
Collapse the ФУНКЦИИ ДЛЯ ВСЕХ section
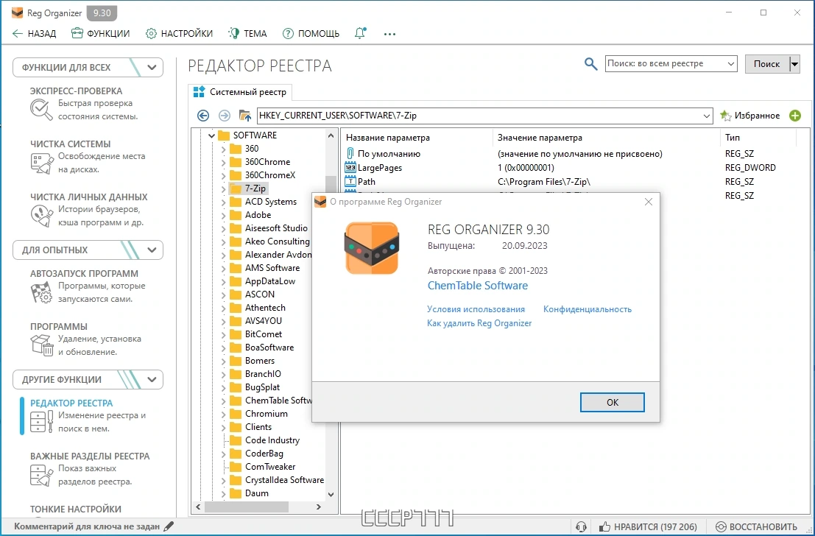152,68
